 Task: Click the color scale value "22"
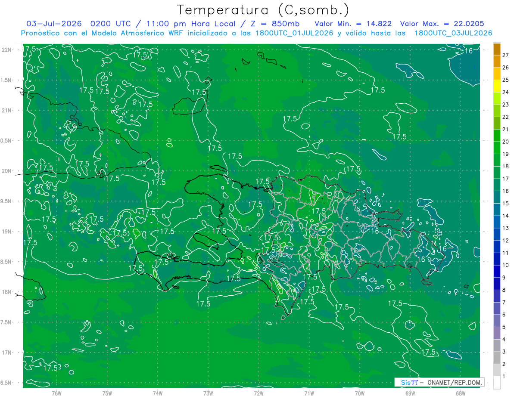click(x=506, y=117)
